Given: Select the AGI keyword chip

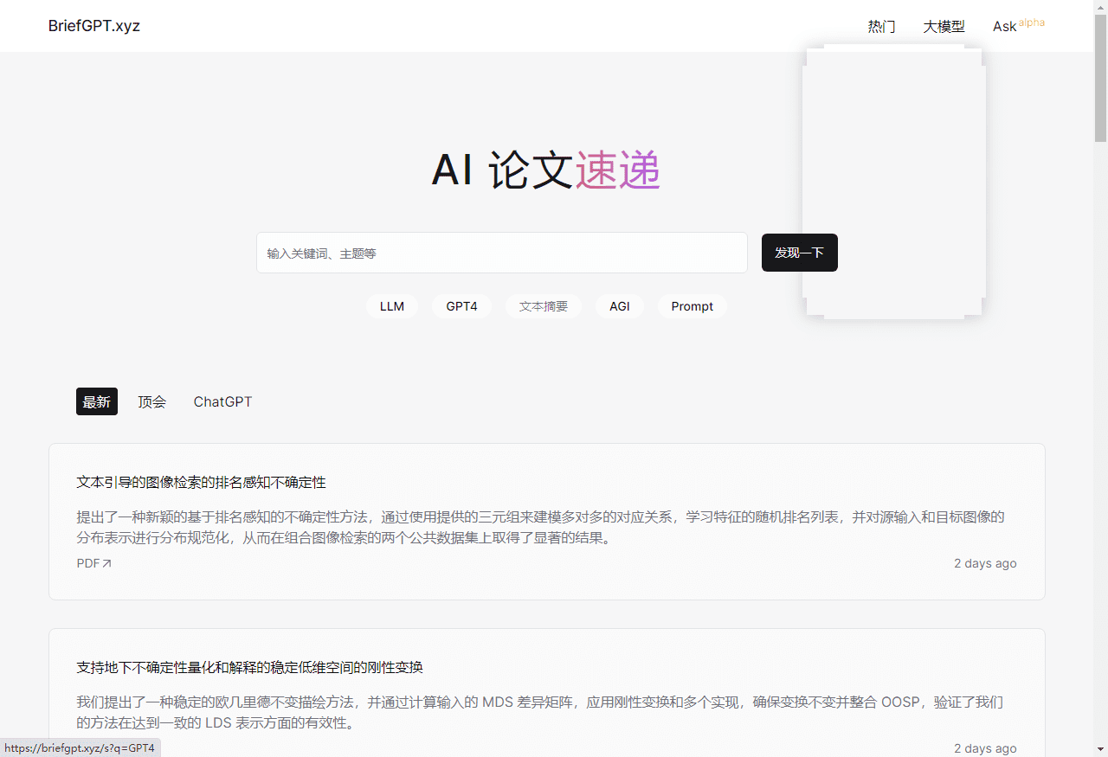Looking at the screenshot, I should 619,305.
